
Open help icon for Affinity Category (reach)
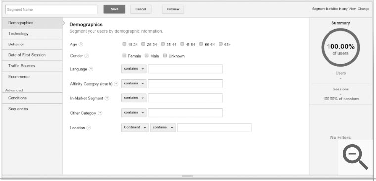click(x=116, y=84)
